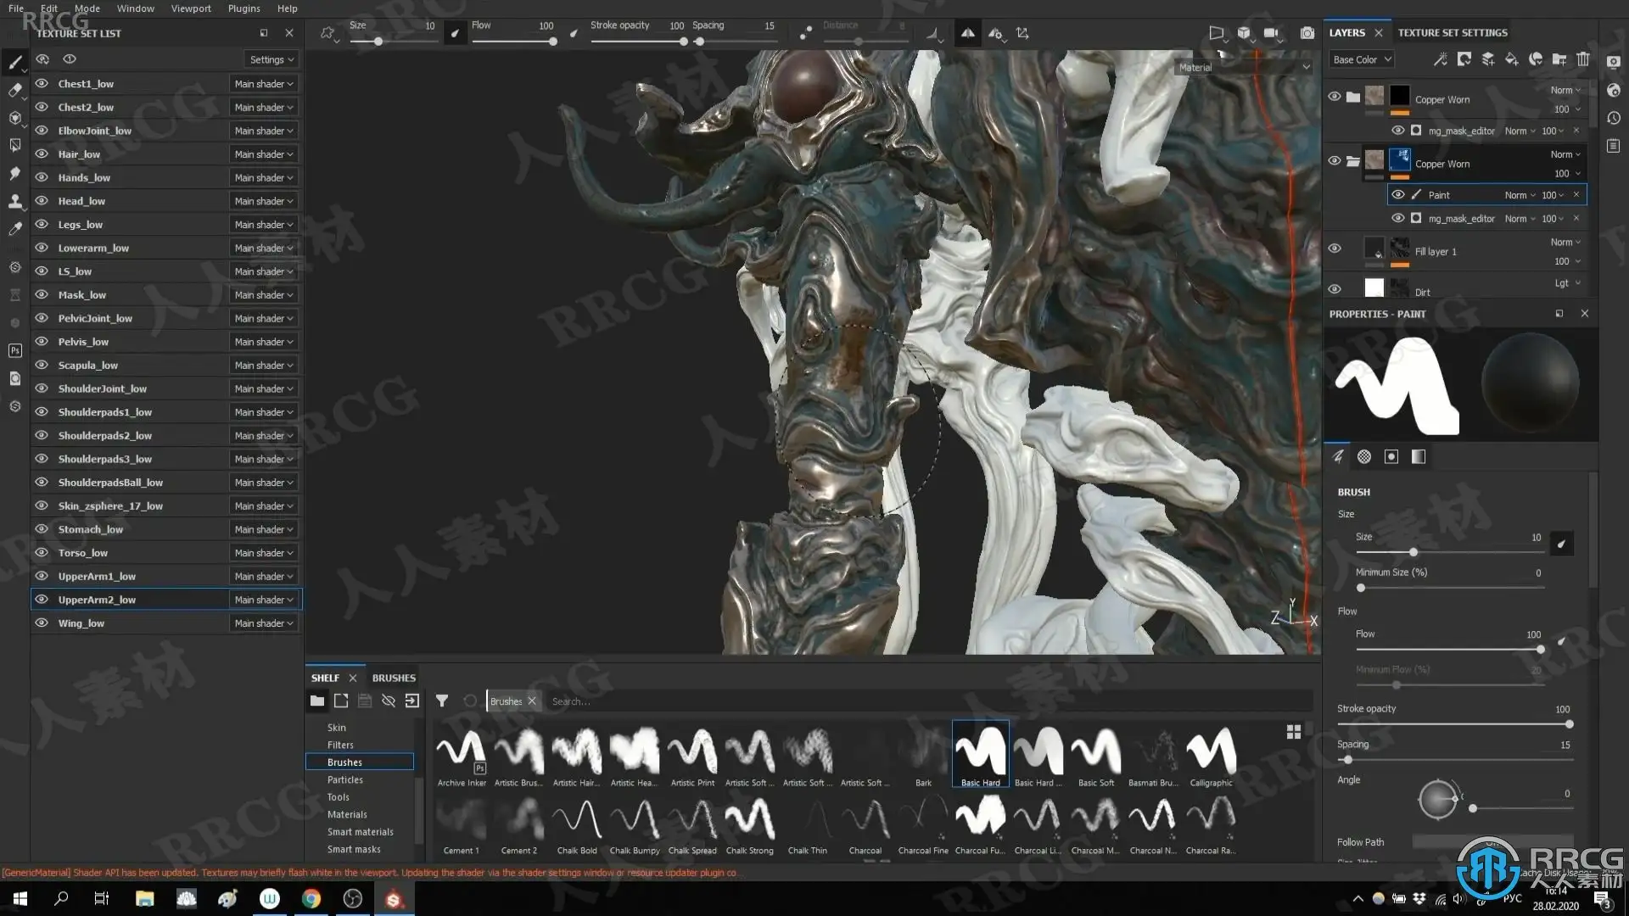
Task: Toggle visibility of Fill layer 1
Action: (x=1335, y=249)
